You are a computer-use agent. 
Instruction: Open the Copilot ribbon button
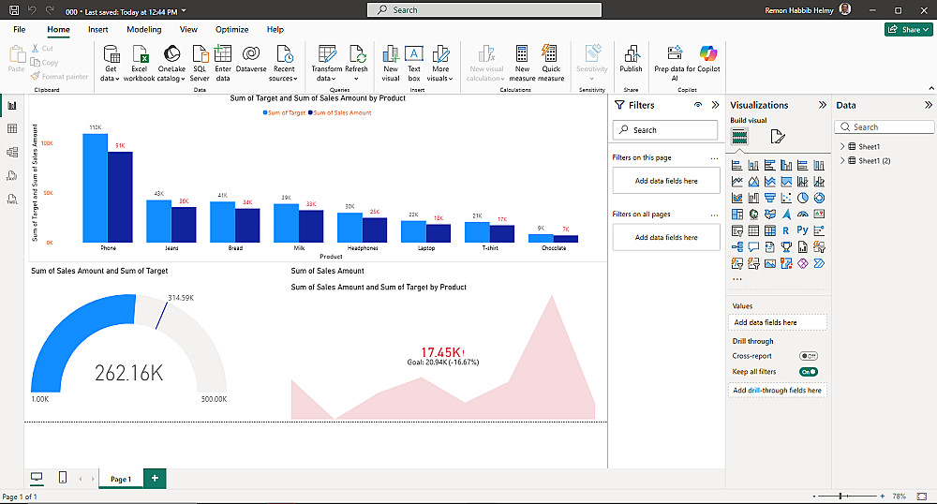click(708, 60)
